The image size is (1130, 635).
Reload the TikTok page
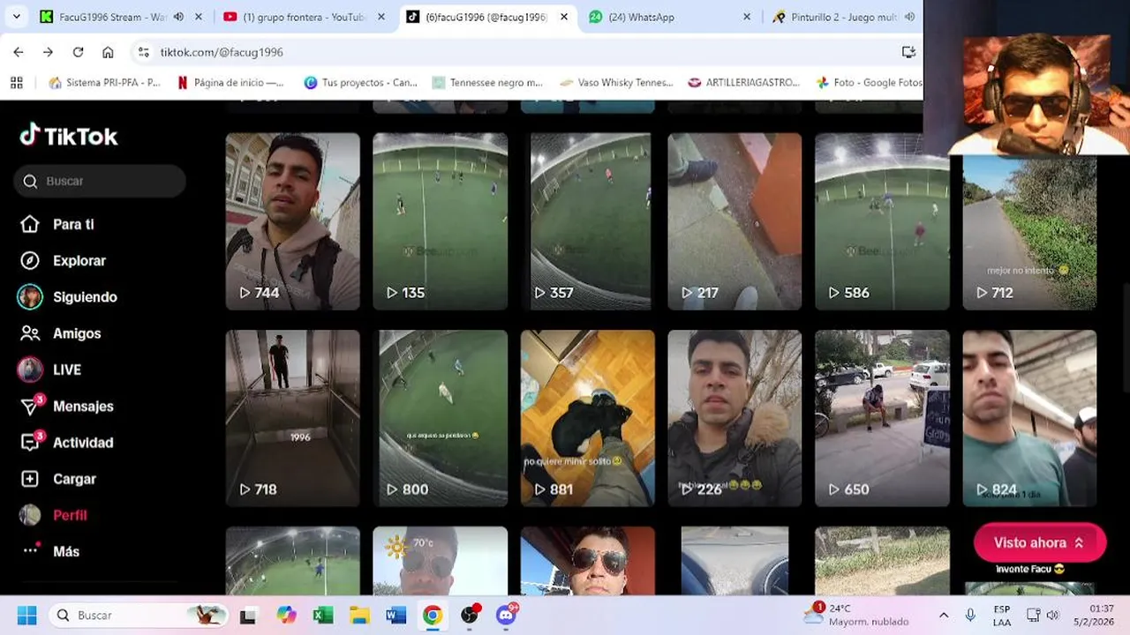pyautogui.click(x=78, y=52)
